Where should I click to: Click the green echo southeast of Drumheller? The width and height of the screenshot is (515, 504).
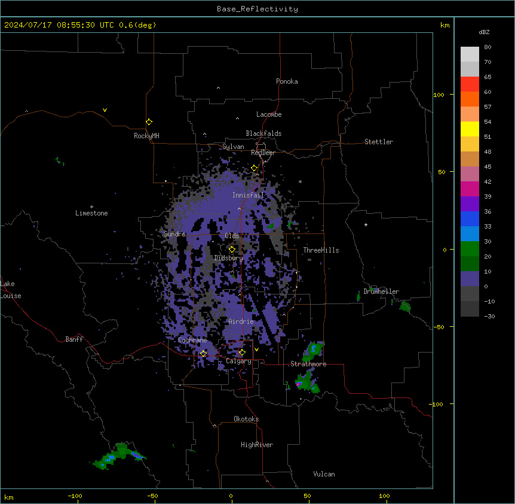click(x=405, y=306)
